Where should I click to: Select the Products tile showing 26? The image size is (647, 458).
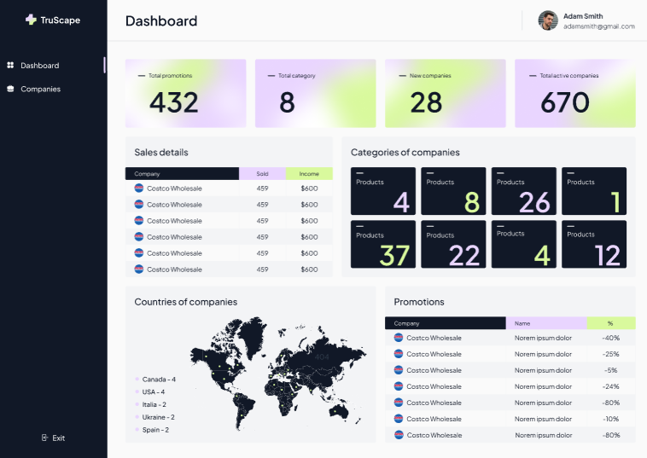(523, 191)
